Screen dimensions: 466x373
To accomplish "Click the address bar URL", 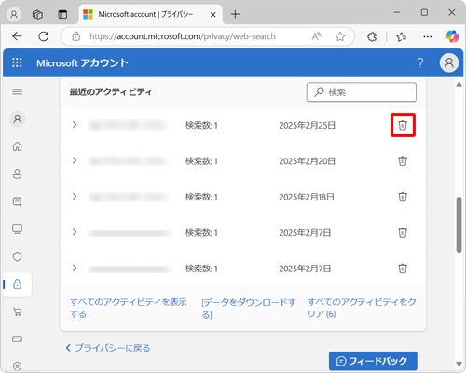I will (x=183, y=36).
